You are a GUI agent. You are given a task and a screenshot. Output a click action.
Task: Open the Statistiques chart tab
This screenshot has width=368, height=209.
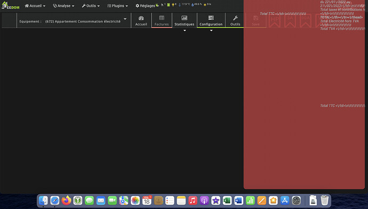pyautogui.click(x=184, y=21)
